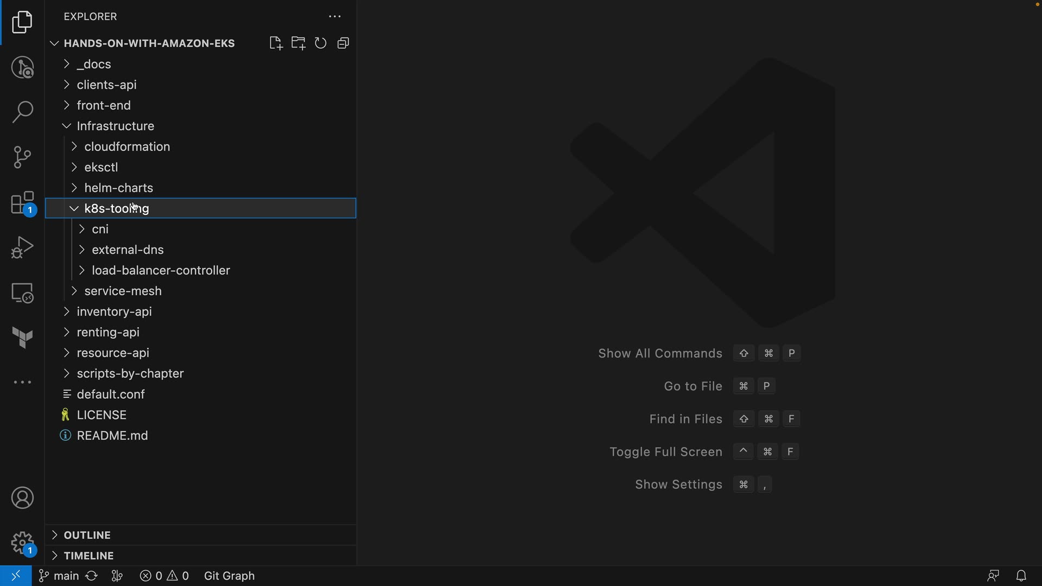
Task: Open the Terraform extension view
Action: 22,337
